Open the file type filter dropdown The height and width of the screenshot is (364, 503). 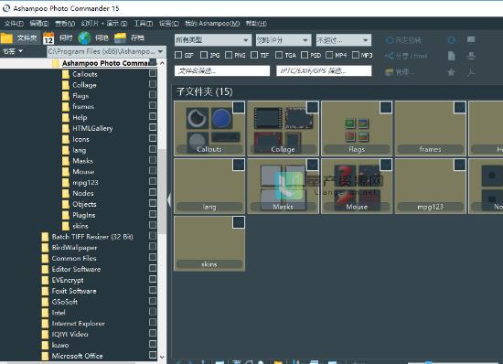tap(213, 40)
